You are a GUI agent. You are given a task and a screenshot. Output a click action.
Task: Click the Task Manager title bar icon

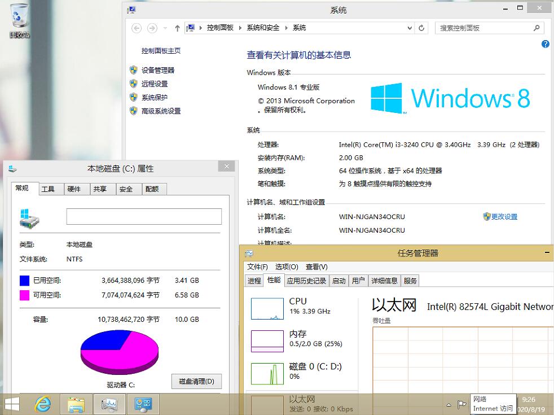click(249, 253)
